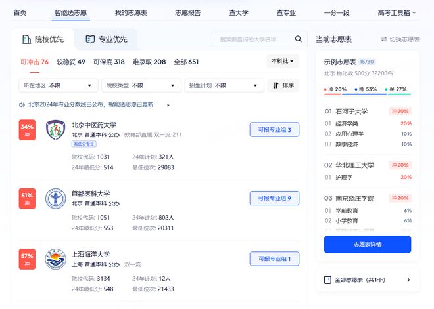Click 应用心理学 major row
This screenshot has height=309, width=434.
point(368,134)
